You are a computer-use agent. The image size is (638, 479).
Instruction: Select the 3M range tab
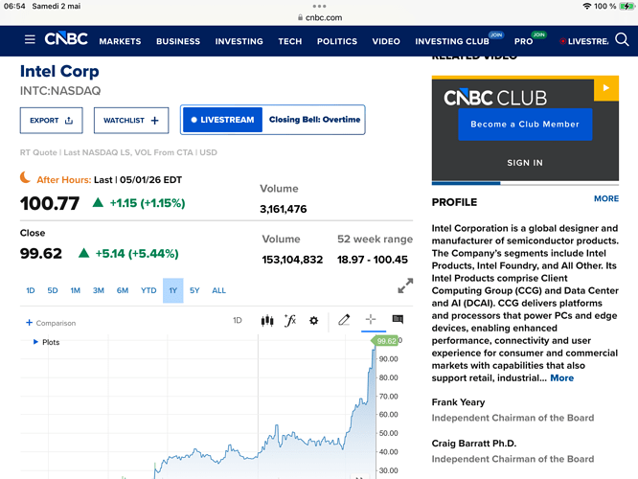point(99,290)
